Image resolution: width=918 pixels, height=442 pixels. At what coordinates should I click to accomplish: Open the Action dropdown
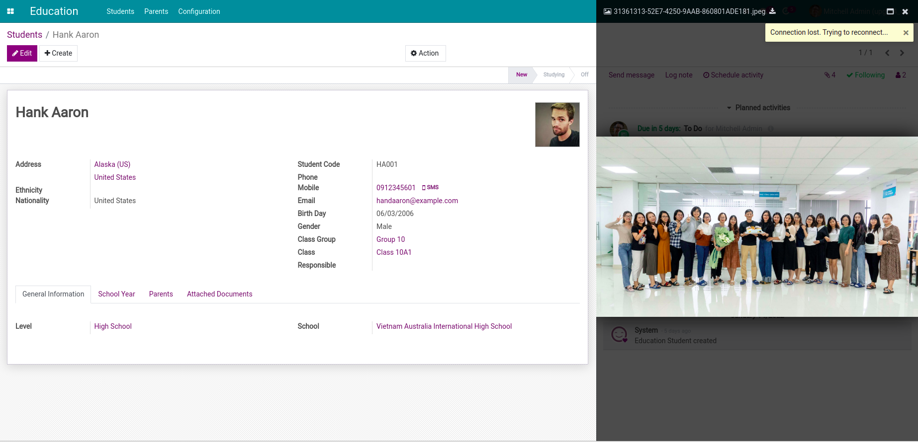425,53
